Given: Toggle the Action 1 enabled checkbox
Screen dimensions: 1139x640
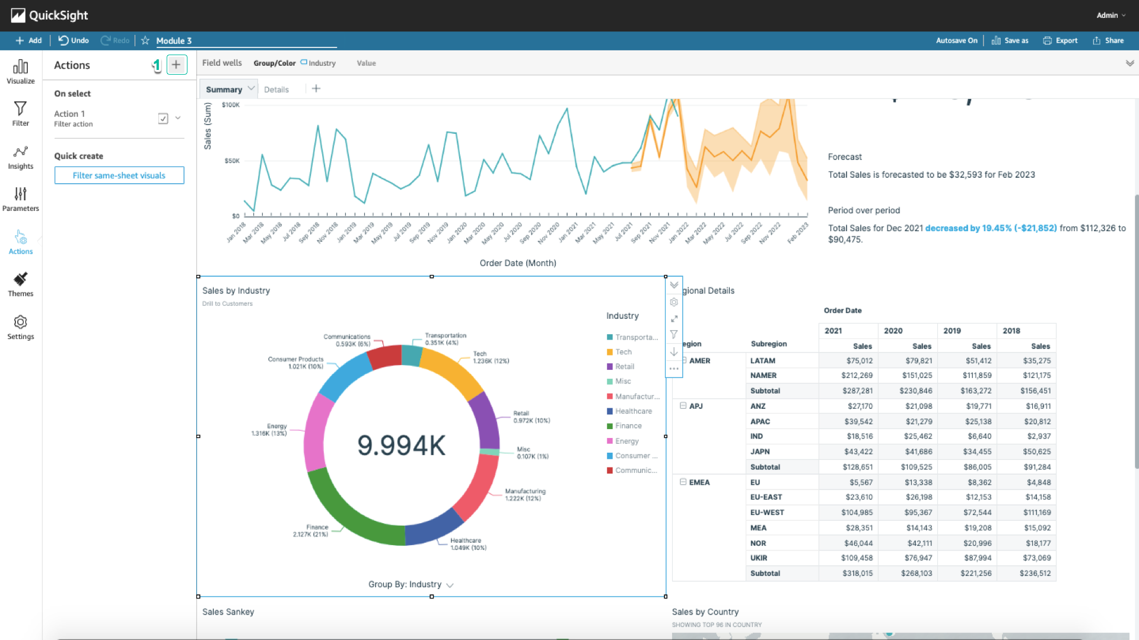Looking at the screenshot, I should point(163,119).
